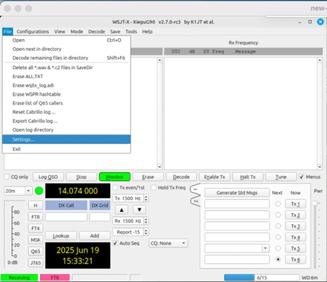Switch to message tab 2

(x=195, y=201)
